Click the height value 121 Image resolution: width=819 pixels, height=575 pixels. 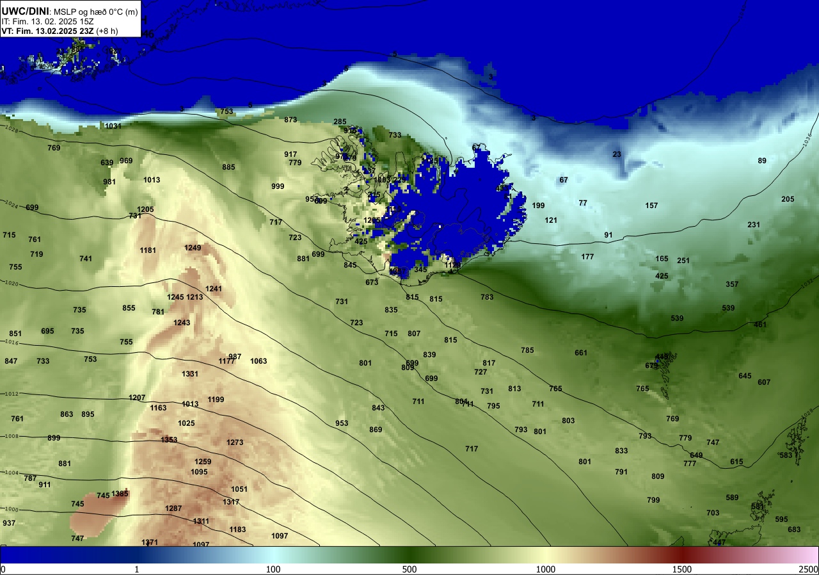551,220
